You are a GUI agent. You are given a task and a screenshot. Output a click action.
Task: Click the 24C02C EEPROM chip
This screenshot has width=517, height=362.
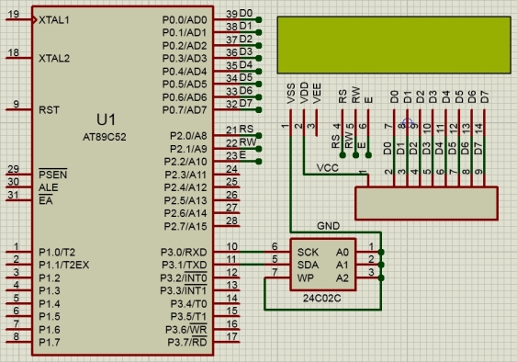point(323,265)
